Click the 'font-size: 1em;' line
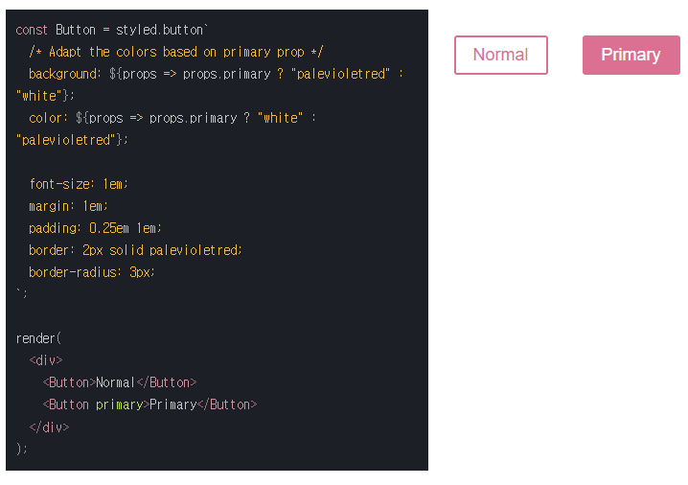The height and width of the screenshot is (485, 688). 79,184
